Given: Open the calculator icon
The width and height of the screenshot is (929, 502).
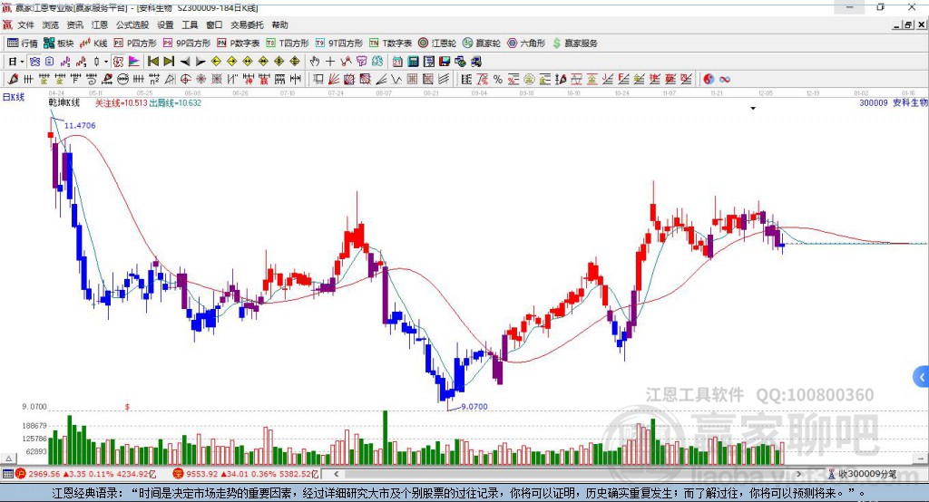Looking at the screenshot, I should [413, 62].
